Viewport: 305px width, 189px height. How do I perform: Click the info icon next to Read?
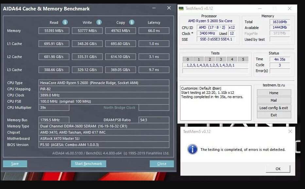click(65, 22)
